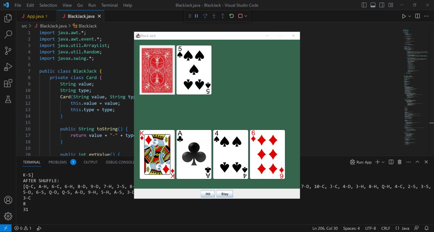Select the Run: App terminal entry
Screen dimensions: 434x232
tap(361, 162)
